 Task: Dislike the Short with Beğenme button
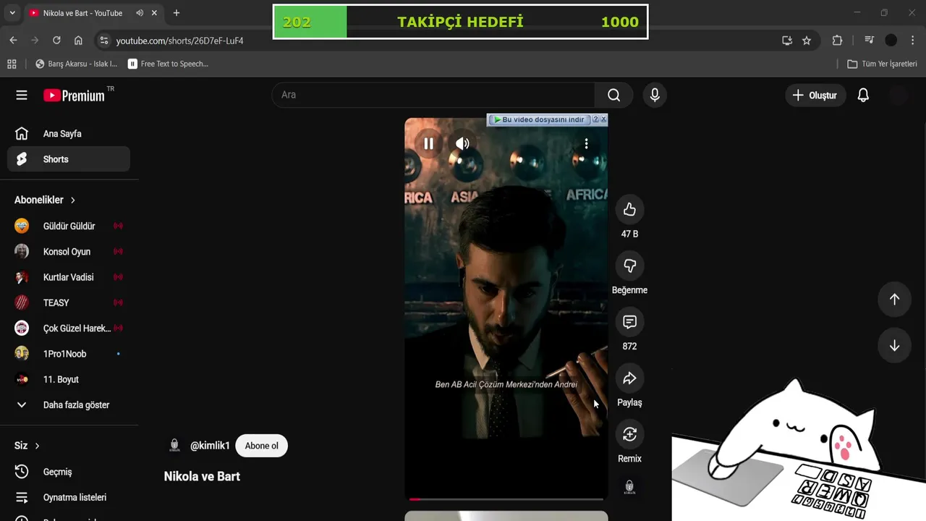click(629, 266)
